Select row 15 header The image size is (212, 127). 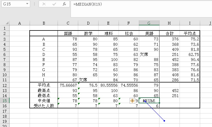click(x=5, y=100)
